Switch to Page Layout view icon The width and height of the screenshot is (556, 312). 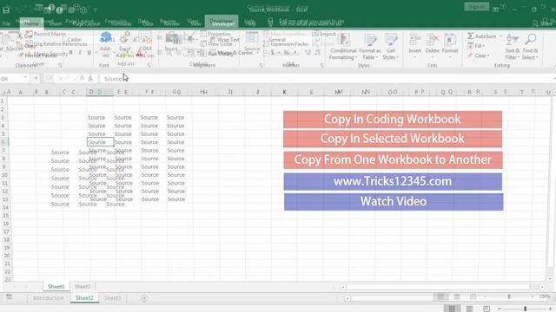pos(469,309)
